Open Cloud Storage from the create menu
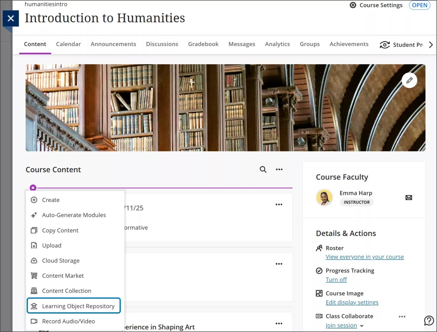437x332 pixels. click(61, 260)
